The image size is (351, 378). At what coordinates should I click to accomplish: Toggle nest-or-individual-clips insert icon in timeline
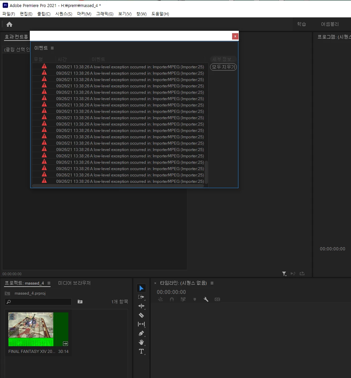tap(160, 299)
